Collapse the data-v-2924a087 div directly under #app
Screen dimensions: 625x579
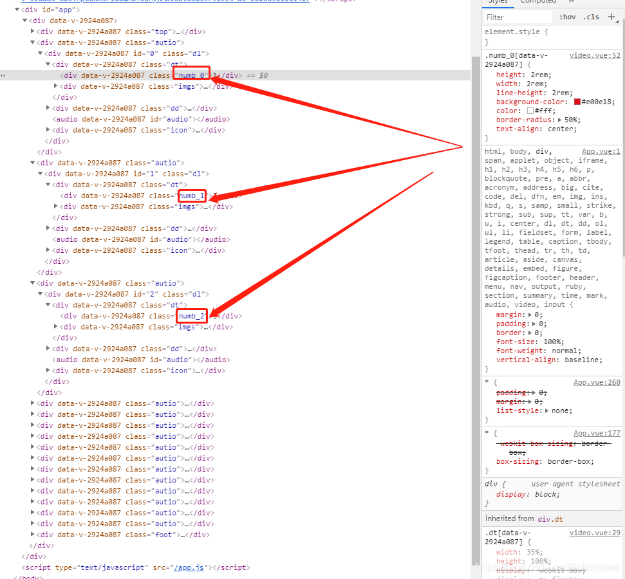coord(24,21)
